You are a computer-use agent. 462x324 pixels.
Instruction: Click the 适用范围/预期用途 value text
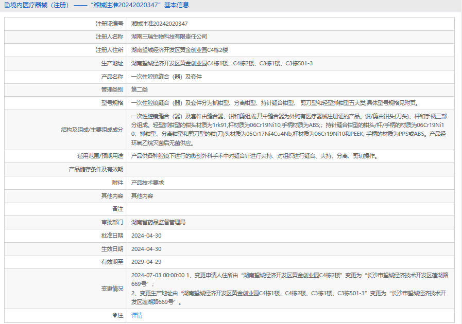click(x=254, y=156)
